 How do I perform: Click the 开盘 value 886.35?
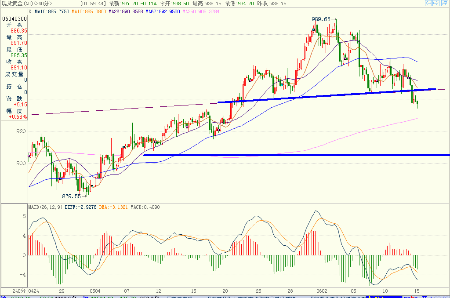19,31
